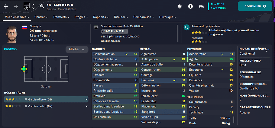Click the FM logo icon
The height and width of the screenshot is (128, 275).
click(x=201, y=7)
